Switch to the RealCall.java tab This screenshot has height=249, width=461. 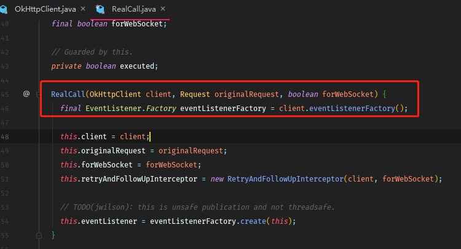tap(134, 9)
